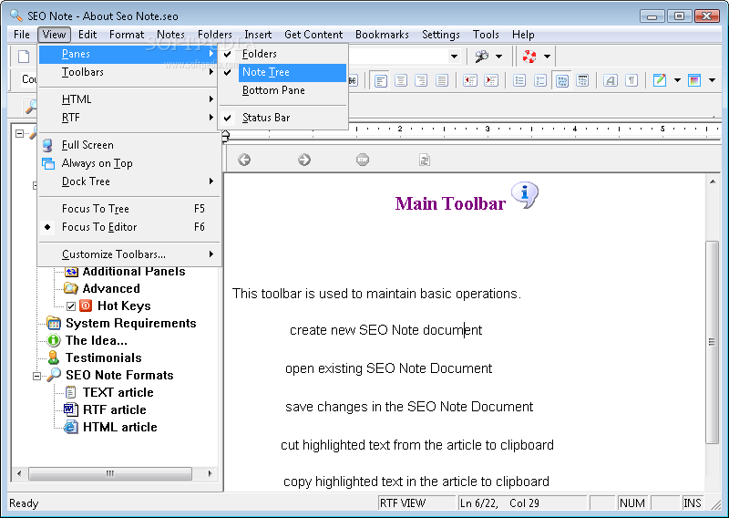This screenshot has height=518, width=729.
Task: Collapse the SEO Note Formats tree node
Action: click(x=36, y=376)
